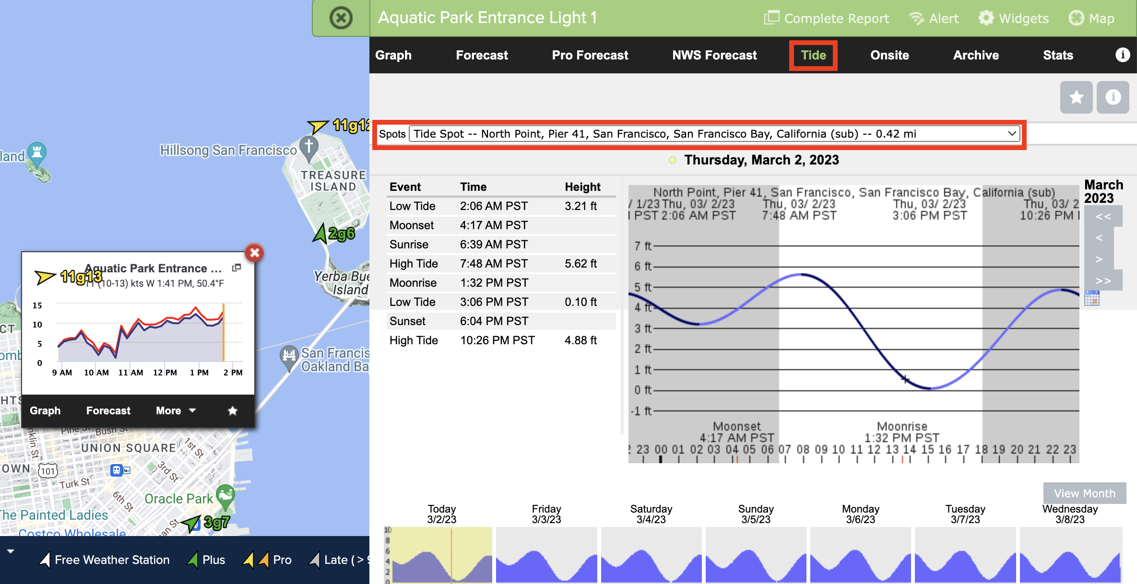
Task: Close the station panel with X icon
Action: coord(341,18)
